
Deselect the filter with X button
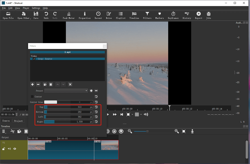coord(70,85)
